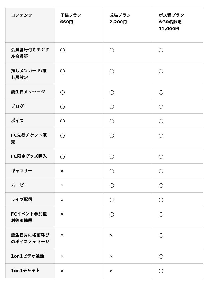Click the 子猫プラン circle for FC限定グッズ購入
The width and height of the screenshot is (213, 286).
coord(63,157)
